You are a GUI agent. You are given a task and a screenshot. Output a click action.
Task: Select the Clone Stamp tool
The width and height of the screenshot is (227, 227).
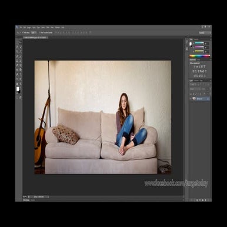point(17,61)
